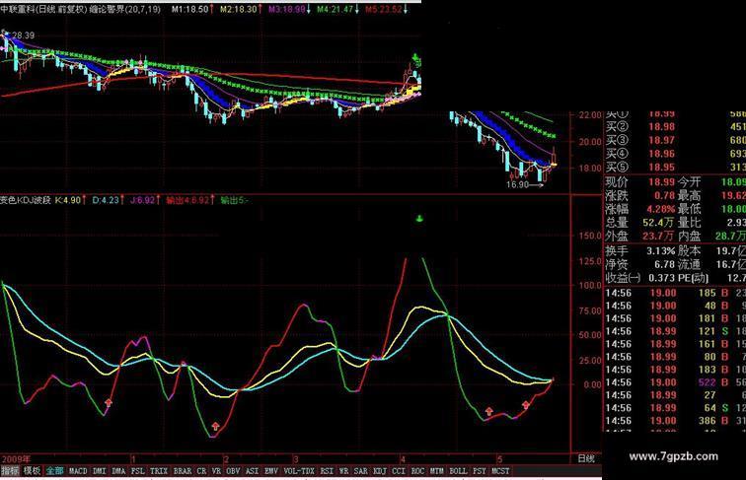Click the first red buy arrow in May
The image size is (746, 480).
pos(489,411)
